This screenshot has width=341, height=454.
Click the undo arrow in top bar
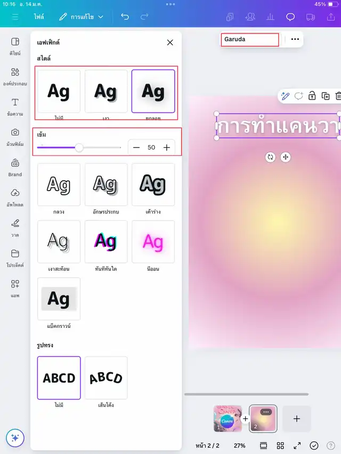[x=125, y=17]
